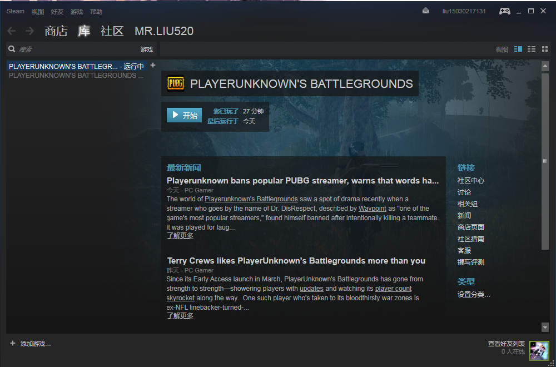Open the 商店页面 link
Viewport: 556px width, 367px height.
[x=470, y=227]
